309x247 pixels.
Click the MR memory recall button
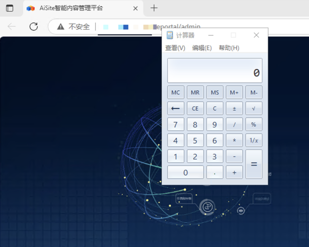[x=195, y=92]
